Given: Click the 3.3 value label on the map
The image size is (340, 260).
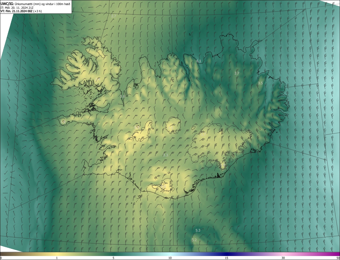Looking at the screenshot, I should point(165,155).
